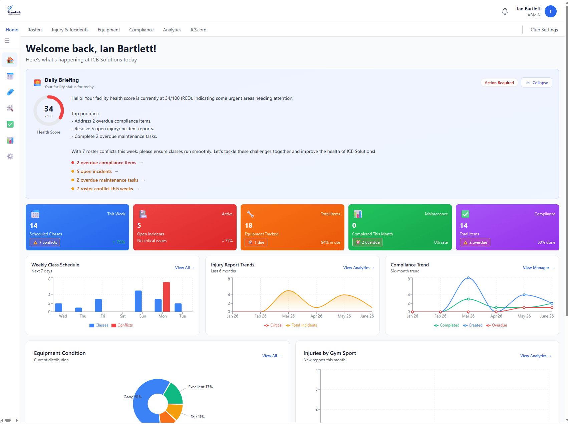This screenshot has width=568, height=424.
Task: Open Club Settings
Action: point(544,30)
